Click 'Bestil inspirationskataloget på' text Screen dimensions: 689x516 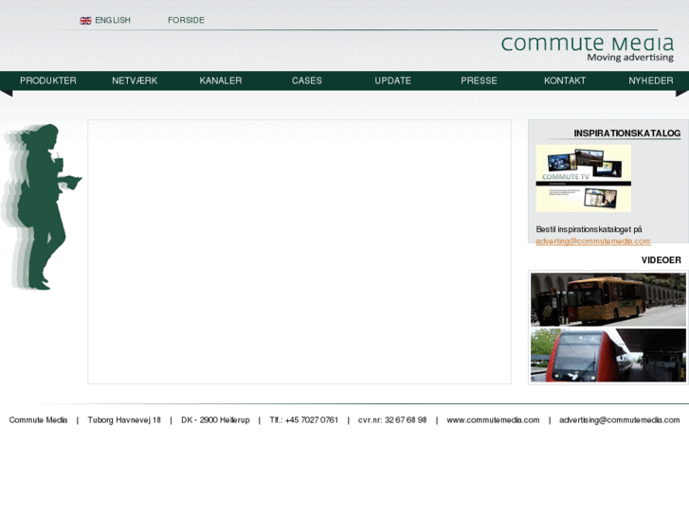(x=589, y=229)
